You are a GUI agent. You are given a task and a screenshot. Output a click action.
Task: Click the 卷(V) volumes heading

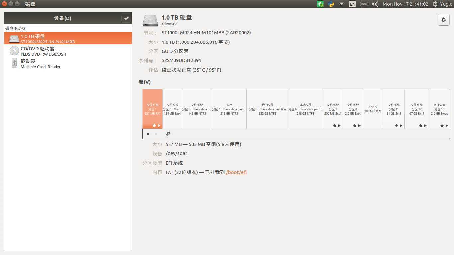145,82
